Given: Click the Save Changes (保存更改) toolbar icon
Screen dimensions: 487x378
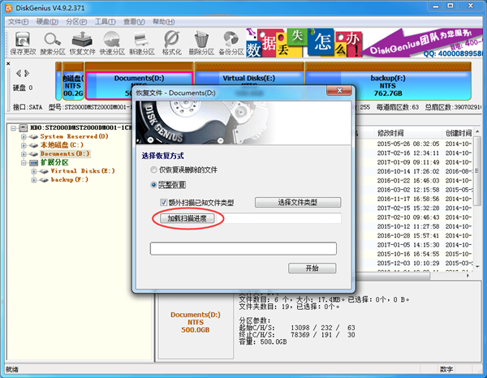Looking at the screenshot, I should pos(23,44).
